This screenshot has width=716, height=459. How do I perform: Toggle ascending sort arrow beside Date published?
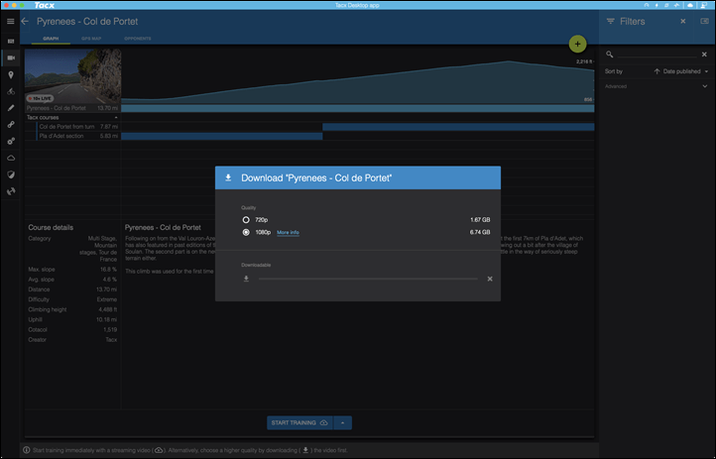(656, 71)
